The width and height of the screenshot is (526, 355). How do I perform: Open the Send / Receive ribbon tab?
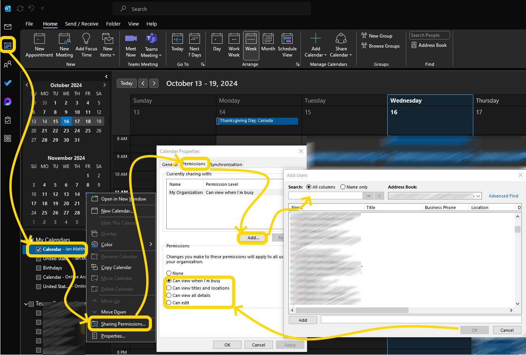click(81, 24)
